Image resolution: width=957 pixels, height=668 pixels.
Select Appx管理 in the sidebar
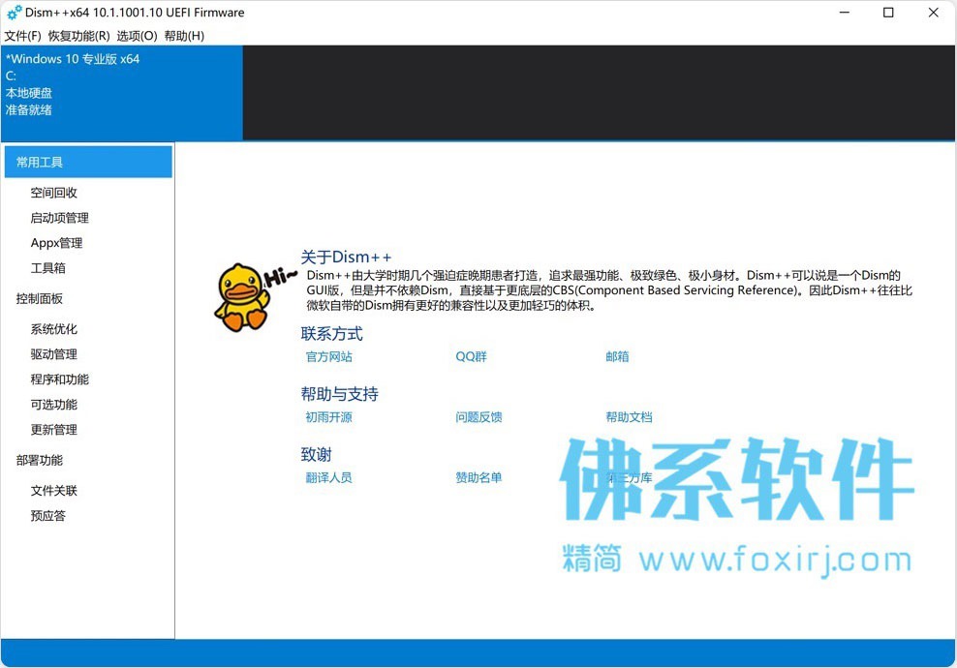57,243
